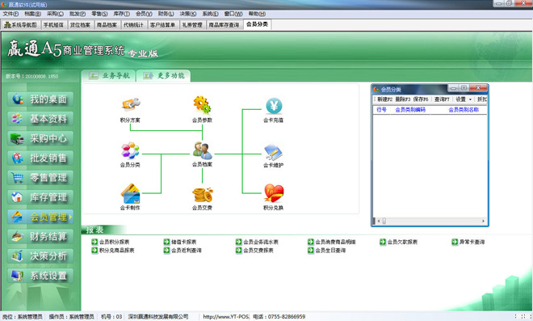This screenshot has width=533, height=321.
Task: Open the 系统(E) menu
Action: tap(211, 14)
